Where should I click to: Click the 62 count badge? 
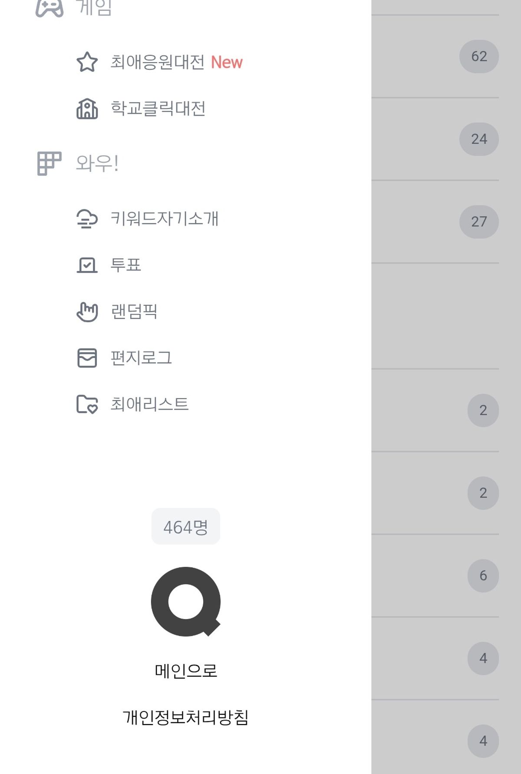[479, 56]
